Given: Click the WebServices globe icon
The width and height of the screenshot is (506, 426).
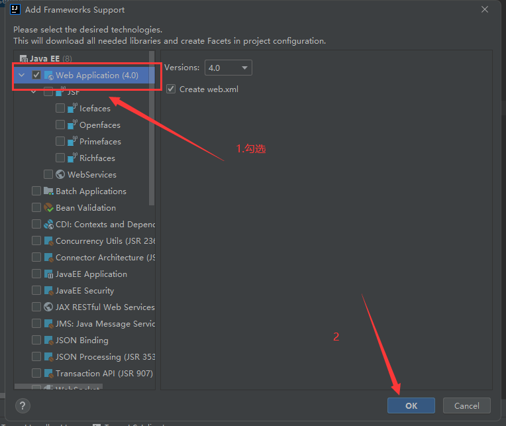Looking at the screenshot, I should [x=60, y=174].
